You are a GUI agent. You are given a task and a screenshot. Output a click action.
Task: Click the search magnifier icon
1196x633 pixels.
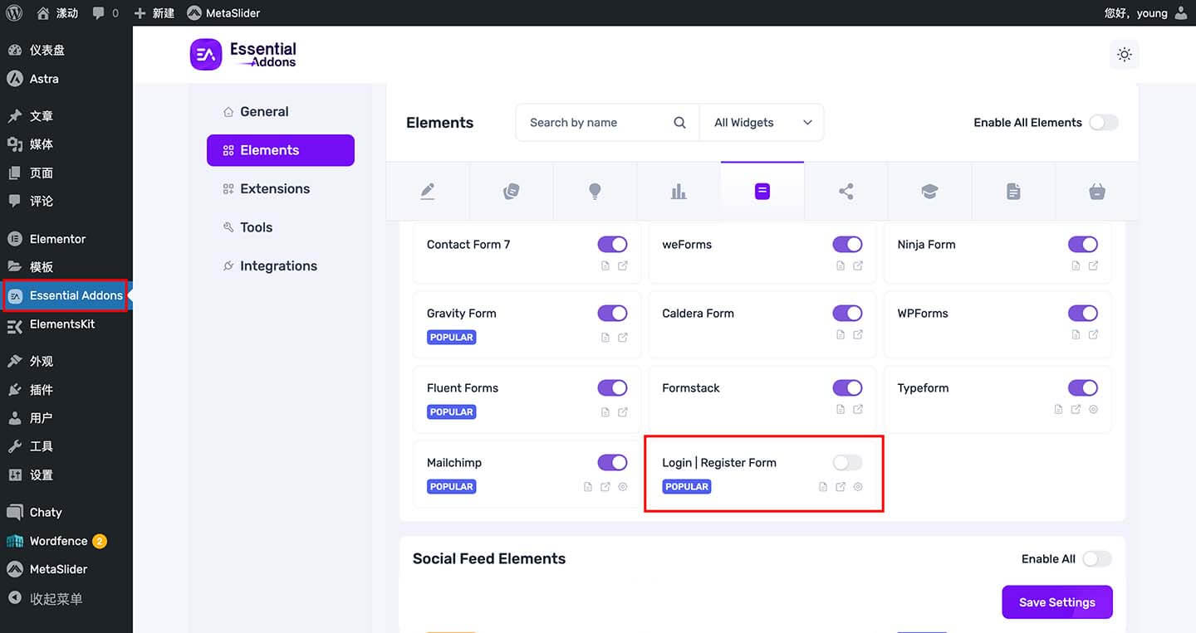coord(679,123)
